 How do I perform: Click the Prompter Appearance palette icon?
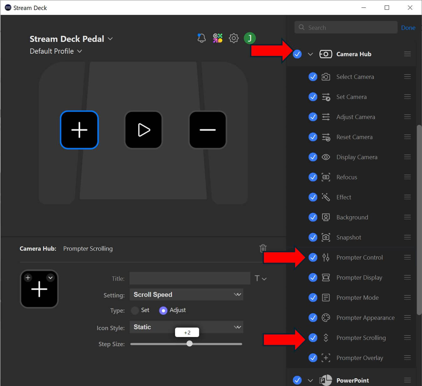click(x=326, y=318)
